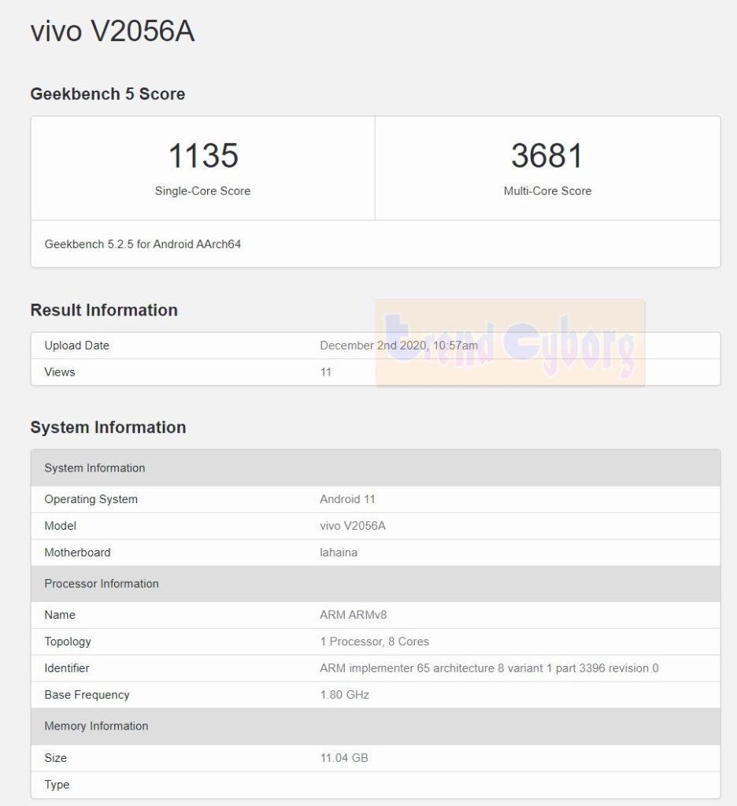The height and width of the screenshot is (806, 737).
Task: Open the Result Information section
Action: pos(103,310)
